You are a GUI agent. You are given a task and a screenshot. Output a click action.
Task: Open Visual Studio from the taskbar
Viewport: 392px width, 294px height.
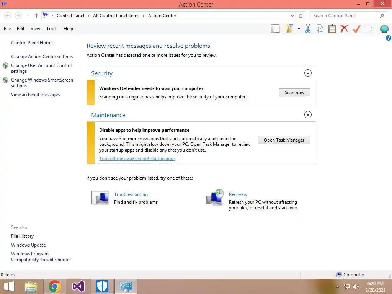tap(78, 286)
